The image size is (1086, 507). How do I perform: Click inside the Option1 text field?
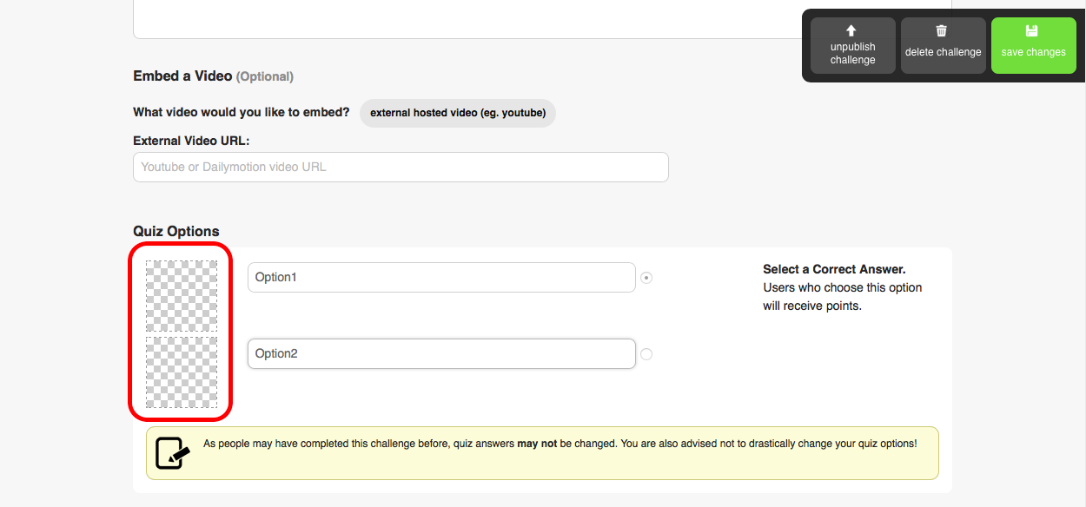pos(441,278)
